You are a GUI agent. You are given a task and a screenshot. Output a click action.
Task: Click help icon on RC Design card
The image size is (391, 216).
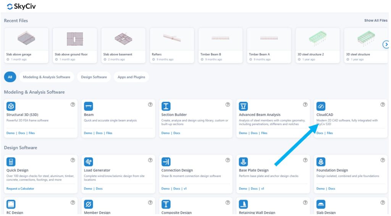[73, 203]
